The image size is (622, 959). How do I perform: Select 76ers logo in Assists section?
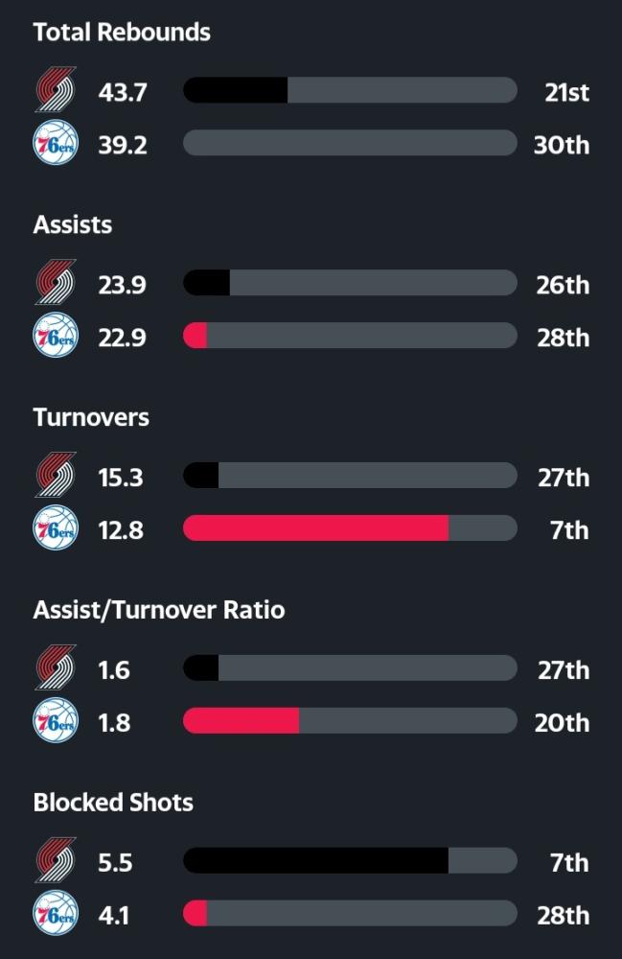point(56,335)
